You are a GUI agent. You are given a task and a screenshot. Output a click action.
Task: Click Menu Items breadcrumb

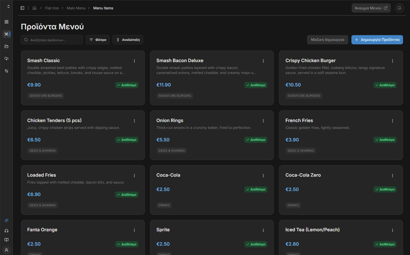pyautogui.click(x=103, y=8)
